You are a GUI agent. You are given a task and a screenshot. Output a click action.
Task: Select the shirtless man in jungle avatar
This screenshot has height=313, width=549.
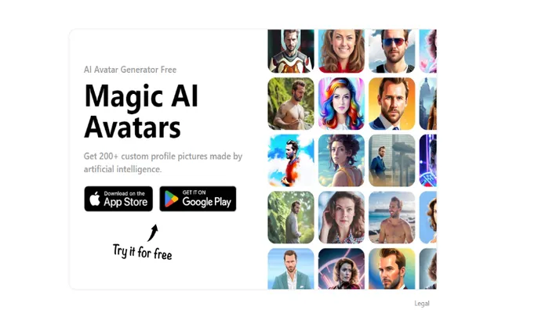point(291,104)
